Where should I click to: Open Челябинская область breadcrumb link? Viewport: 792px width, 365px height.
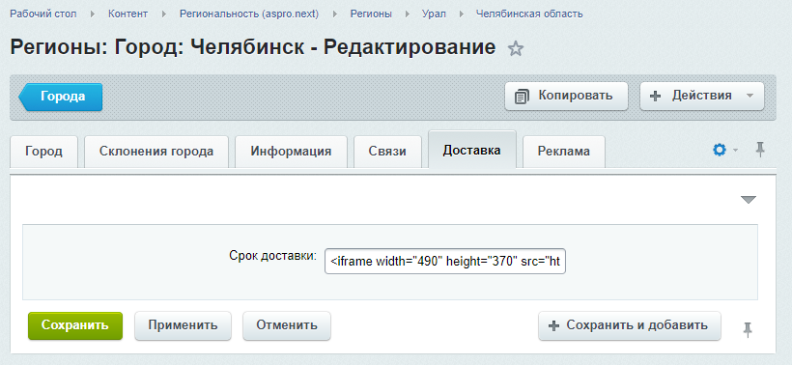[x=529, y=14]
